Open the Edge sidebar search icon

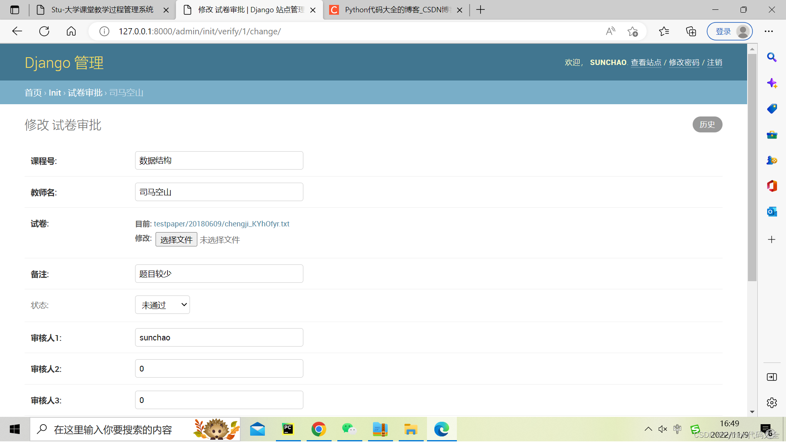772,57
